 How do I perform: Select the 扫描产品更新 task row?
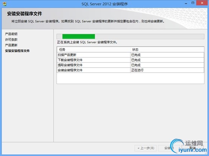[x=131, y=55]
